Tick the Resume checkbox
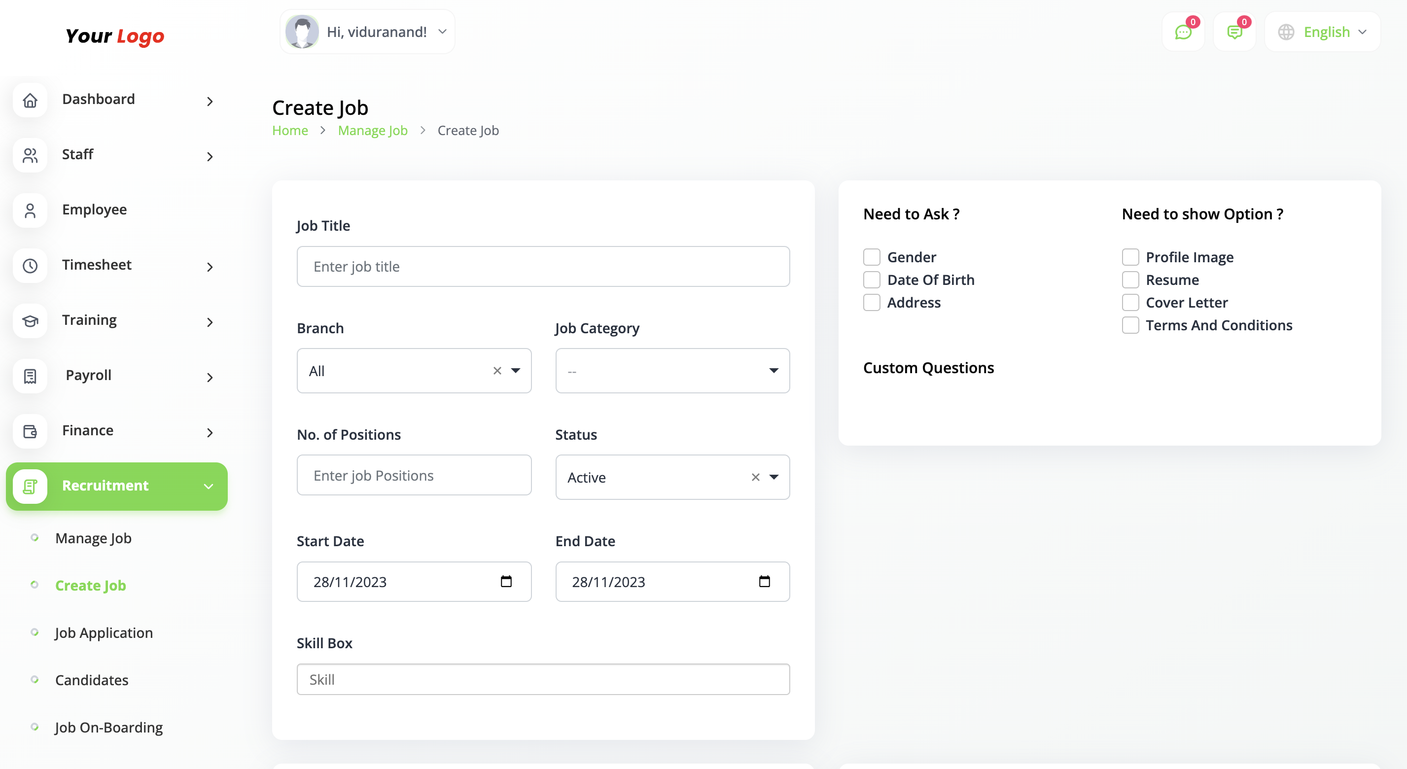Screen dimensions: 1407x769 pyautogui.click(x=1130, y=280)
